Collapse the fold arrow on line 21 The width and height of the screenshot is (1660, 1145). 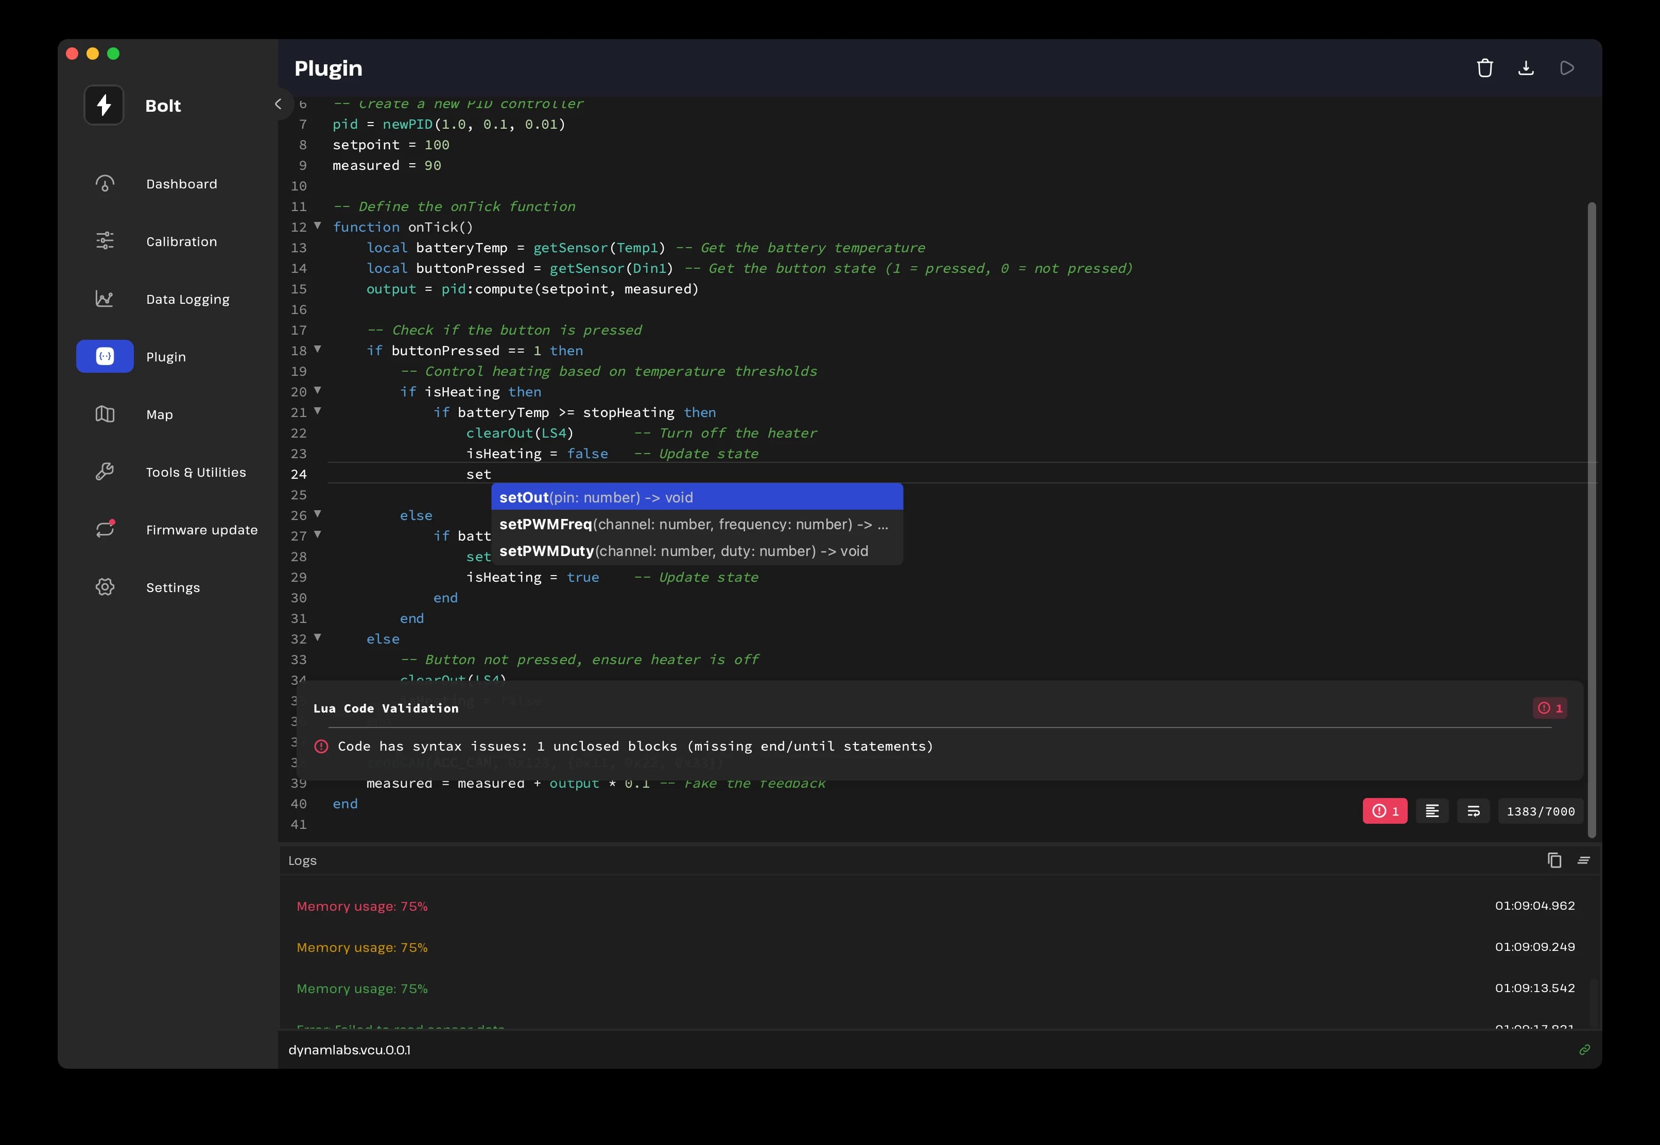pos(317,410)
